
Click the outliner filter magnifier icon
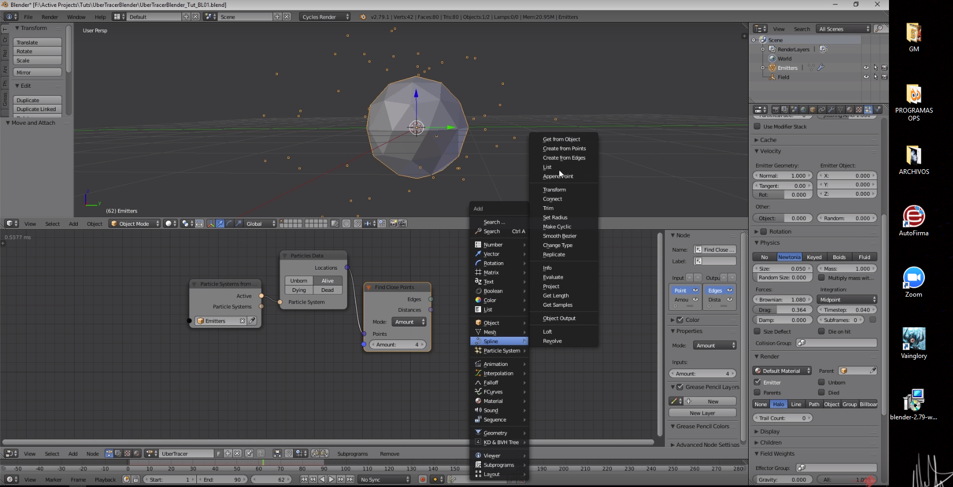click(879, 29)
